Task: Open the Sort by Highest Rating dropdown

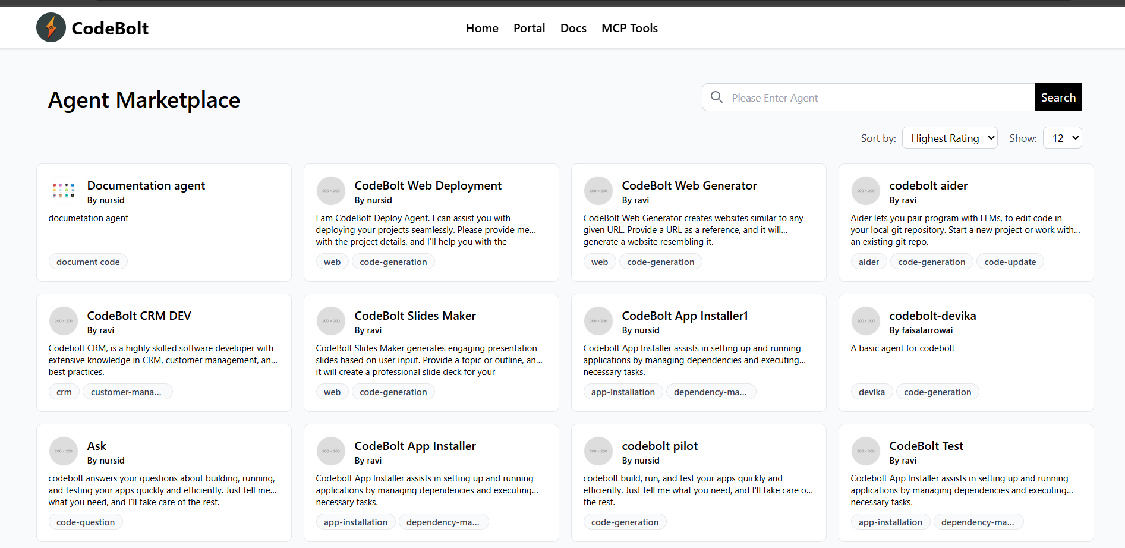Action: click(950, 138)
